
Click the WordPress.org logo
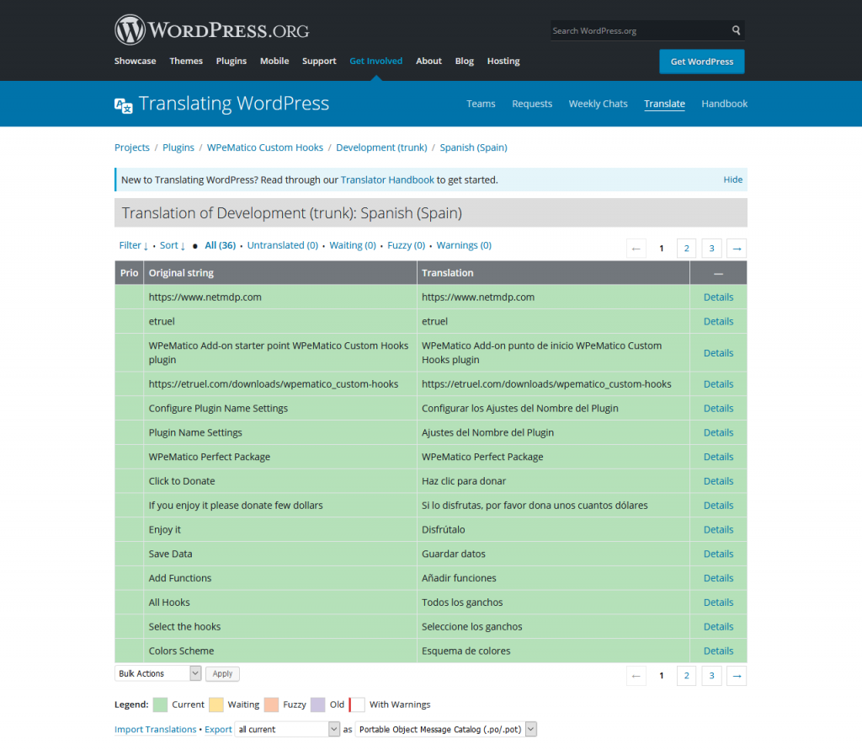(x=211, y=29)
